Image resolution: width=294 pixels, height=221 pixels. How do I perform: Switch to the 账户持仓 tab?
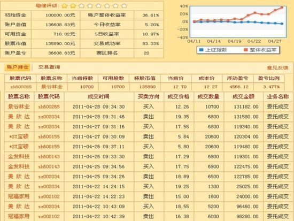click(17, 67)
